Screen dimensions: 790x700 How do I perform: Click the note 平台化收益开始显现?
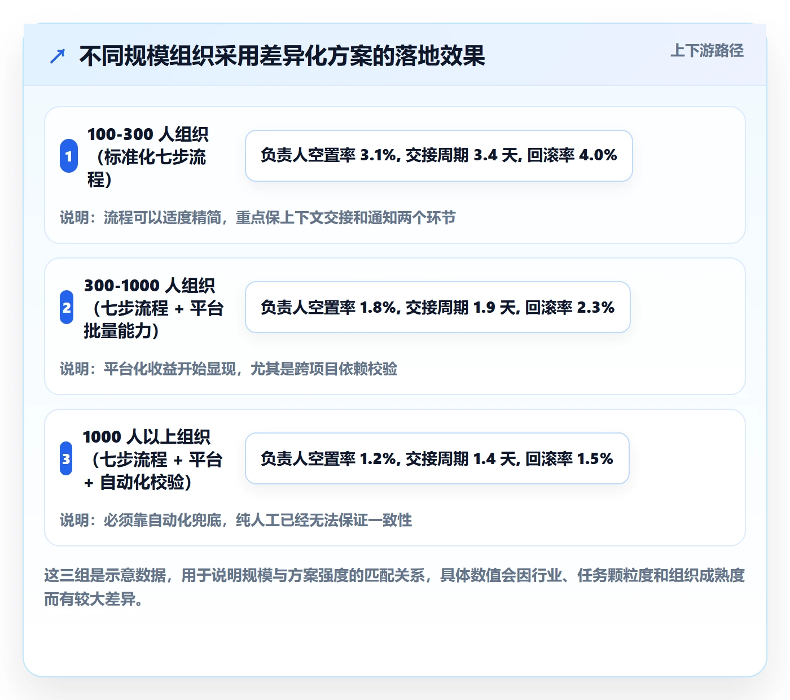[x=229, y=369]
